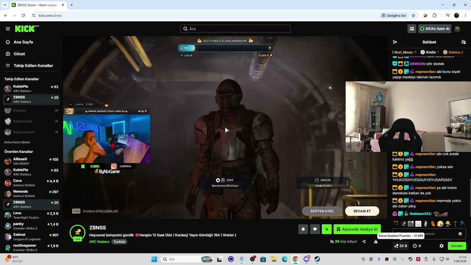Open a new Chrome tab
The height and width of the screenshot is (265, 471).
[71, 5]
